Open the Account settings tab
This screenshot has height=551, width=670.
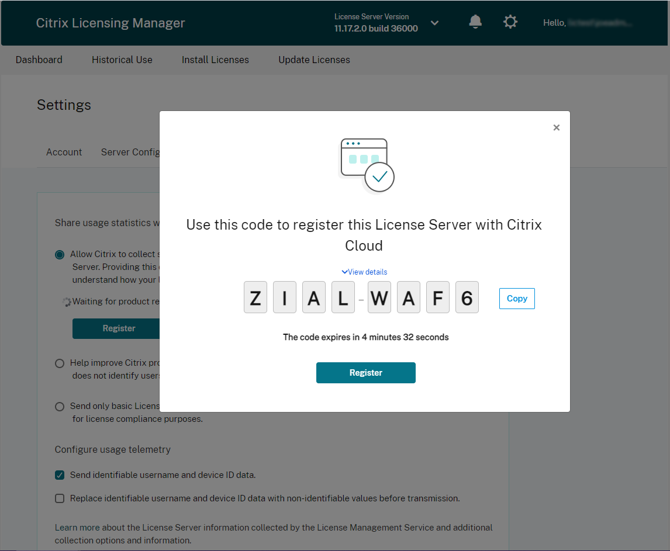(64, 152)
